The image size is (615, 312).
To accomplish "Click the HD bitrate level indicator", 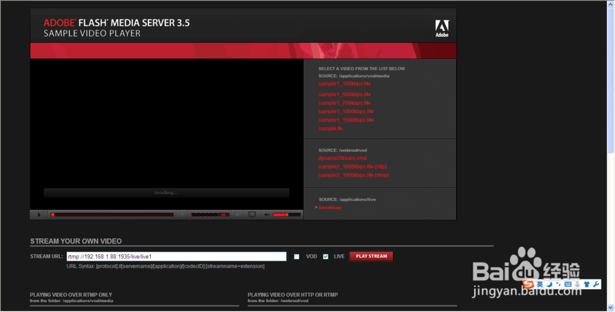I will tap(210, 215).
